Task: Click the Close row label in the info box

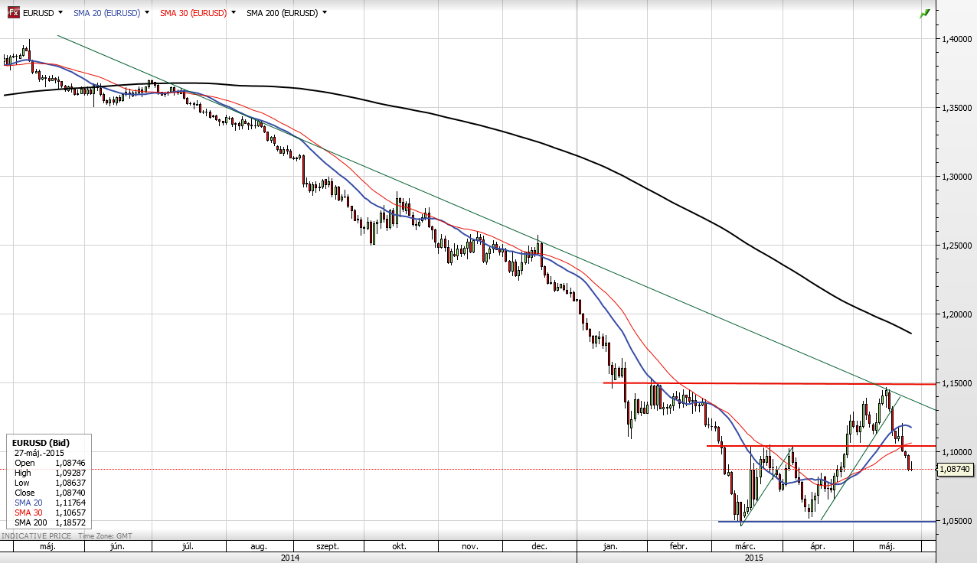Action: [25, 493]
